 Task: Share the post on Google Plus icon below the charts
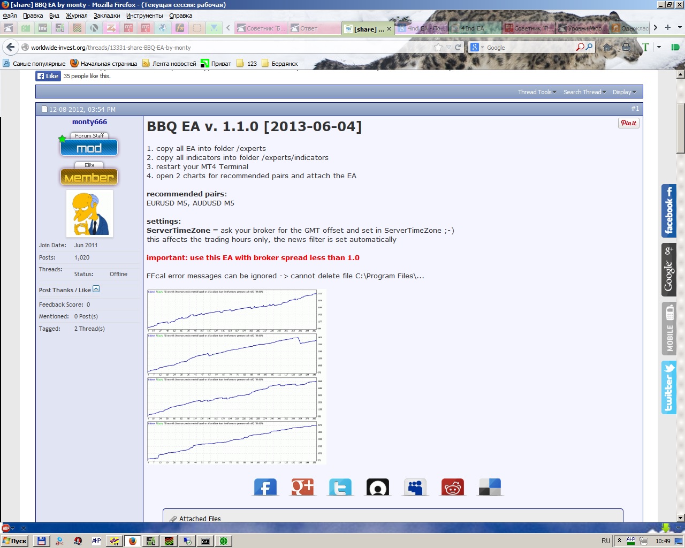point(302,488)
